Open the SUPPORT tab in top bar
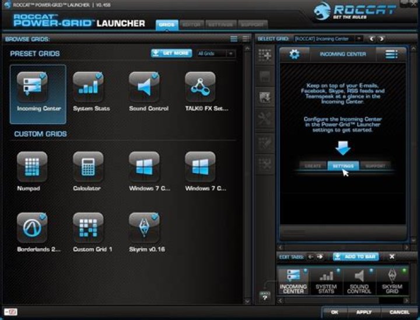The width and height of the screenshot is (420, 320). coord(253,25)
